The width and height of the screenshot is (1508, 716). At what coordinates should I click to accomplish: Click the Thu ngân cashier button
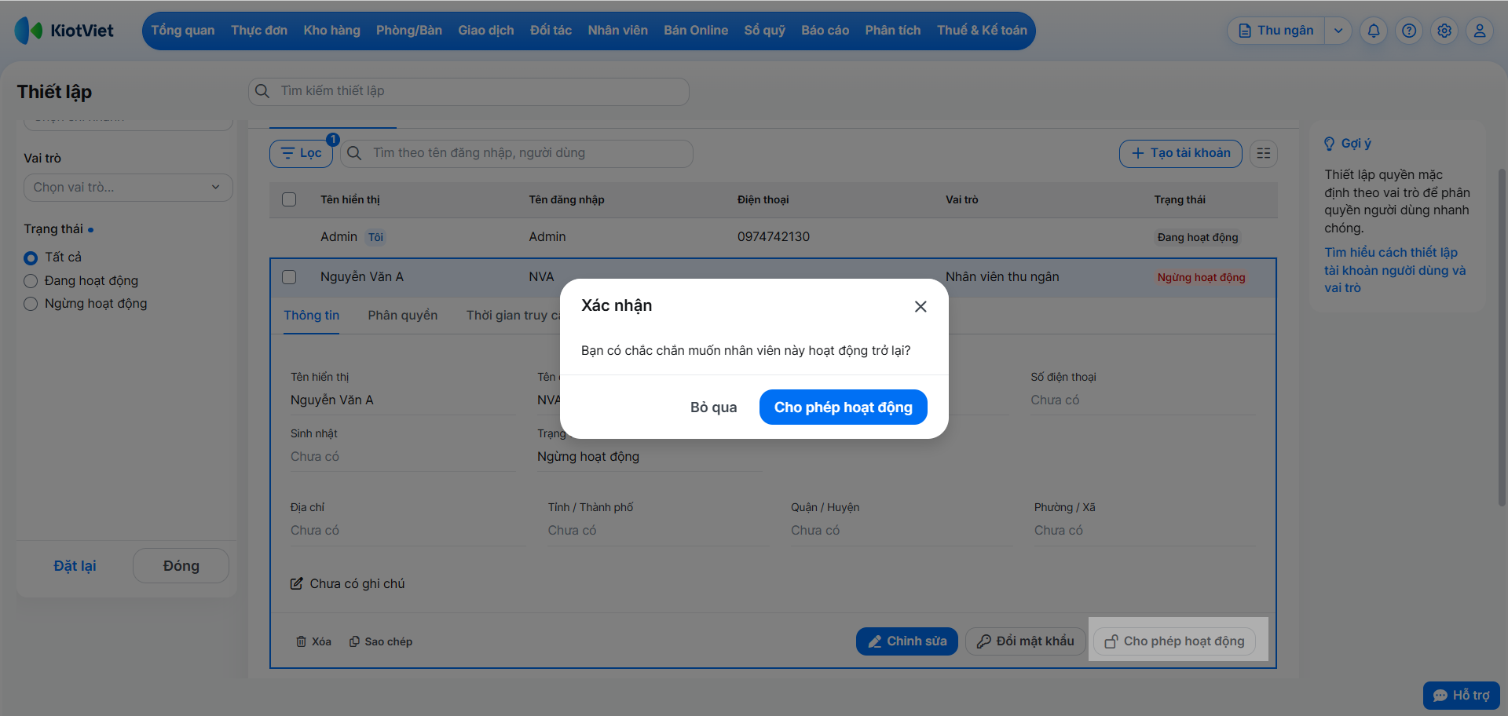pos(1276,31)
